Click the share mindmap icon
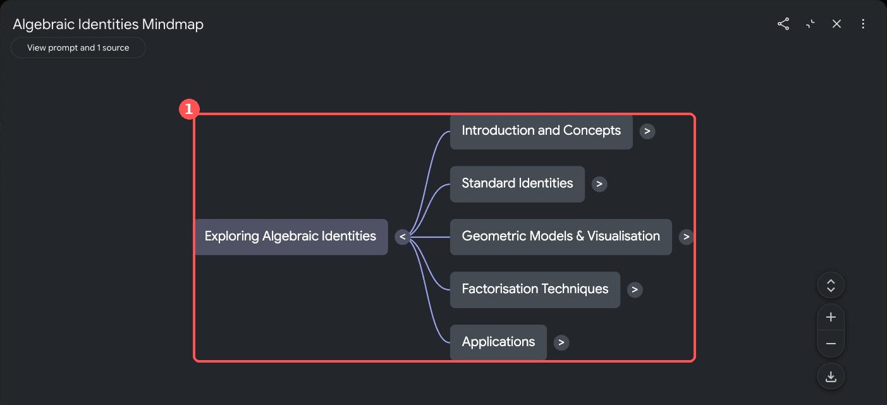Image resolution: width=887 pixels, height=405 pixels. 783,24
